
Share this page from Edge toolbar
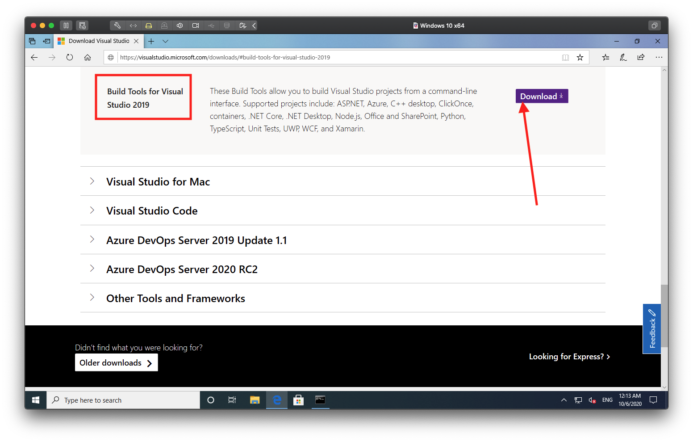pos(641,57)
